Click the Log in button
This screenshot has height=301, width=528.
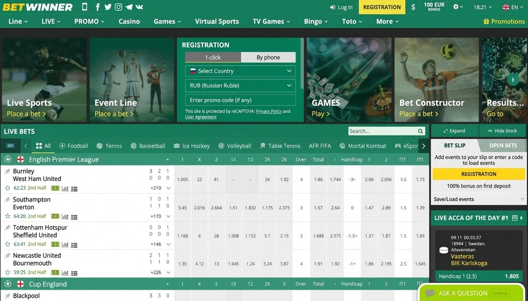point(341,7)
